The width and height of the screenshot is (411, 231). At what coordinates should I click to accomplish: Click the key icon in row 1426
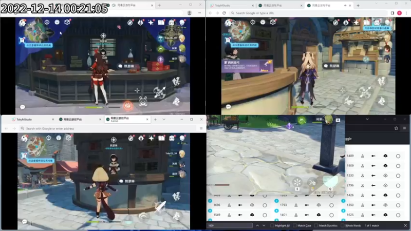pyautogui.click(x=373, y=195)
